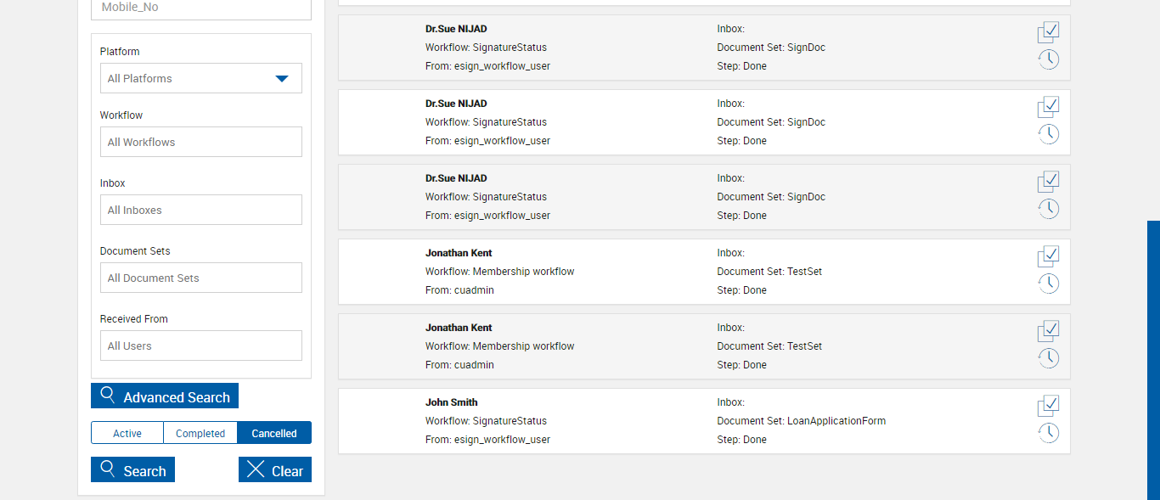Image resolution: width=1160 pixels, height=500 pixels.
Task: Switch status filter to Completed
Action: click(200, 433)
